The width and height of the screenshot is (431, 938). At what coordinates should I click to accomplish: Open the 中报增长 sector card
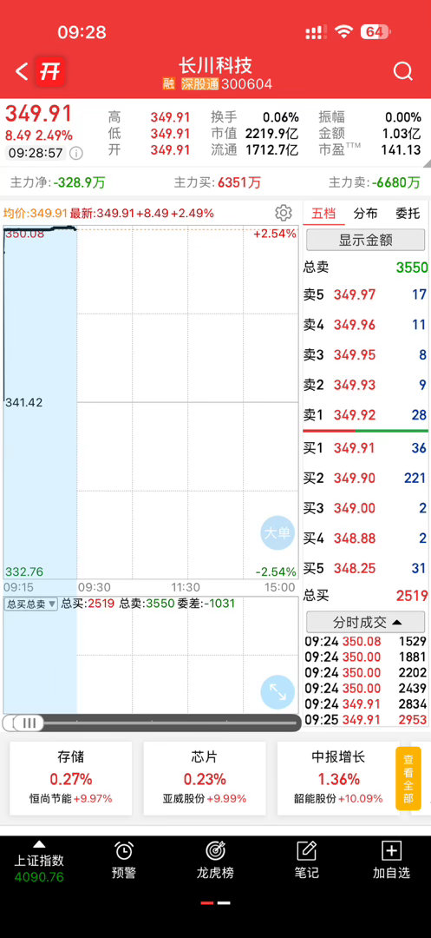tap(338, 778)
